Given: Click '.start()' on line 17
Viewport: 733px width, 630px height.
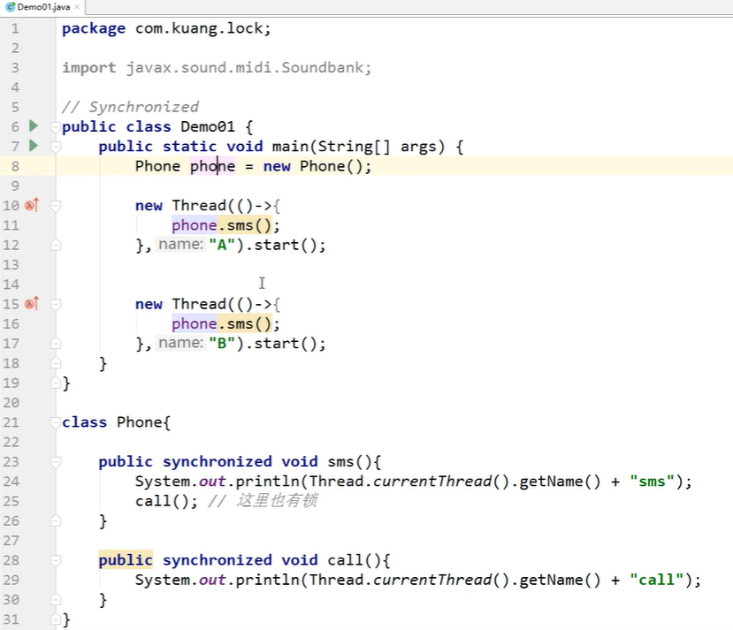Looking at the screenshot, I should pos(281,343).
